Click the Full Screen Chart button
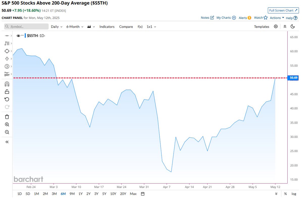The image size is (303, 199). point(284,10)
